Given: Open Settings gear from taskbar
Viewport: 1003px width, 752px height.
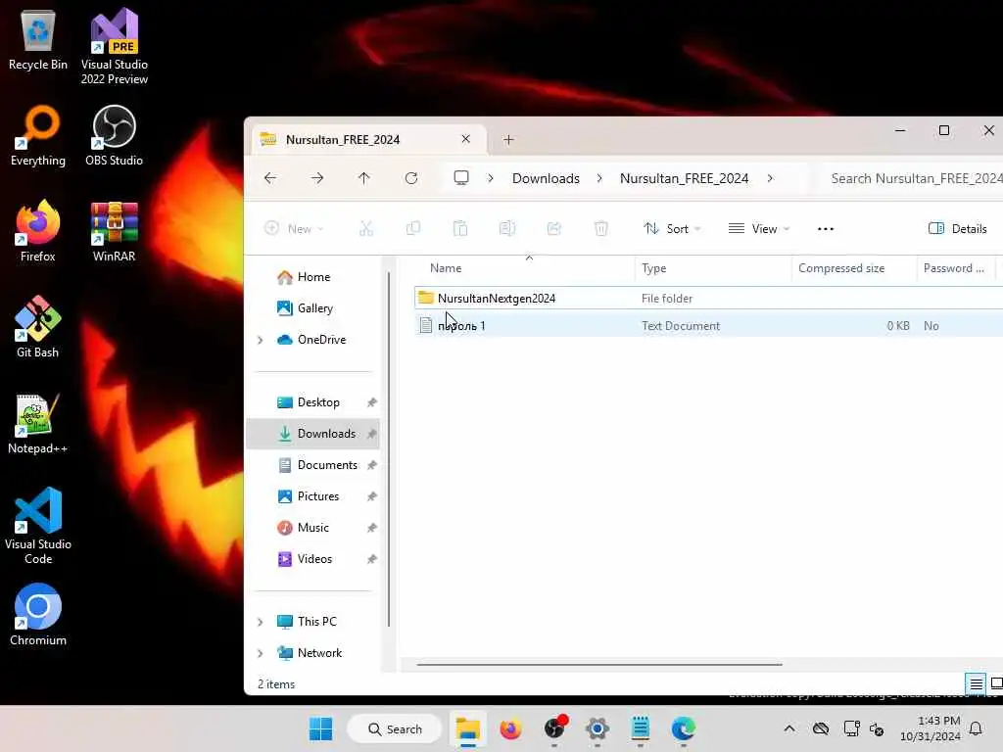Looking at the screenshot, I should (597, 728).
